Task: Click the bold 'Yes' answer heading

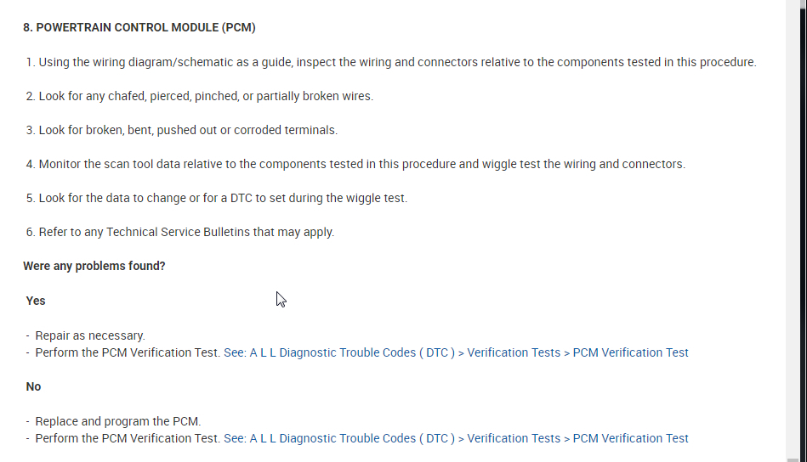Action: click(36, 301)
